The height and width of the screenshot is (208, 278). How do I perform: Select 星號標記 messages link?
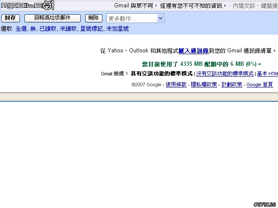coord(91,29)
